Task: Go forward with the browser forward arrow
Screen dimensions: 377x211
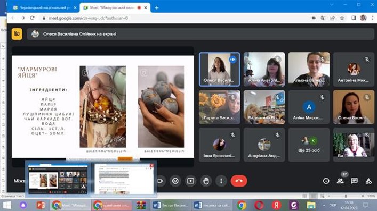Action: [22, 18]
